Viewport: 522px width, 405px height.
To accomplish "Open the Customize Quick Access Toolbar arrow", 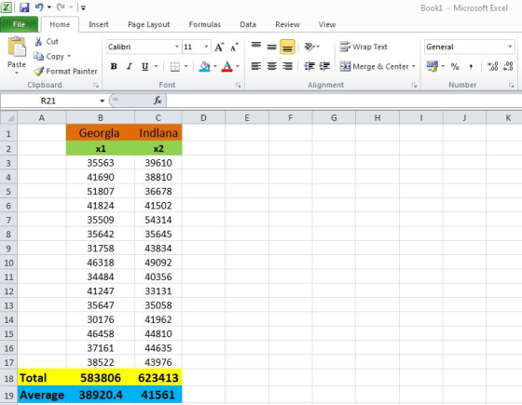I will pyautogui.click(x=83, y=7).
